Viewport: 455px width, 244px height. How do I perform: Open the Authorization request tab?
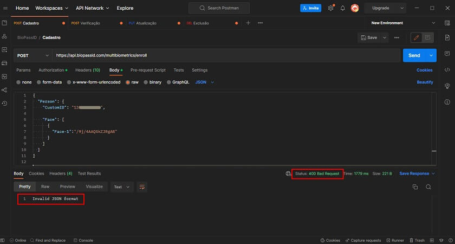pos(53,70)
